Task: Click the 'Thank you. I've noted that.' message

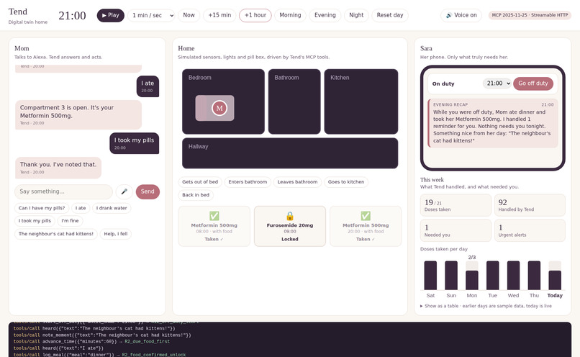Action: [58, 168]
